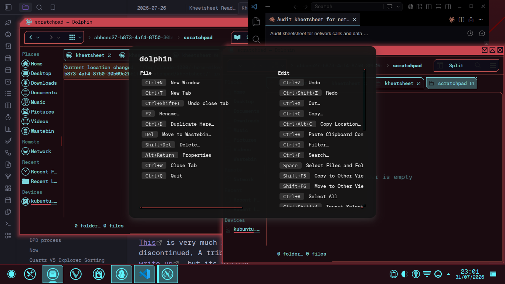Select the scratchpad tab in the rear Dolphin window

(x=451, y=83)
